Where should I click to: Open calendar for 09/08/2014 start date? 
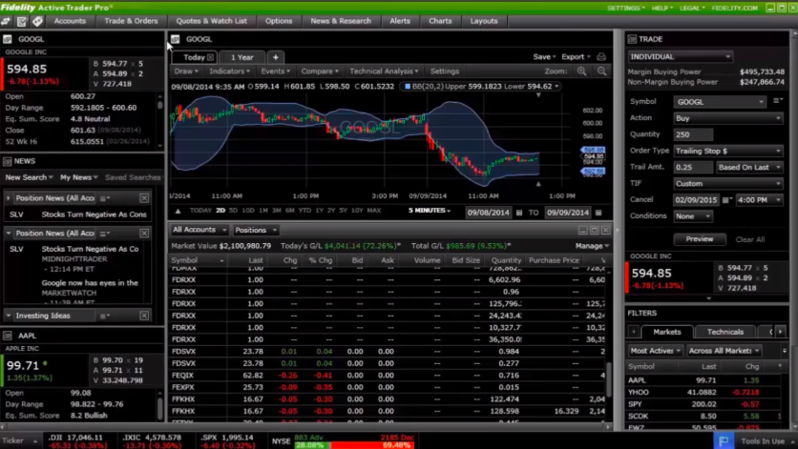tap(519, 213)
